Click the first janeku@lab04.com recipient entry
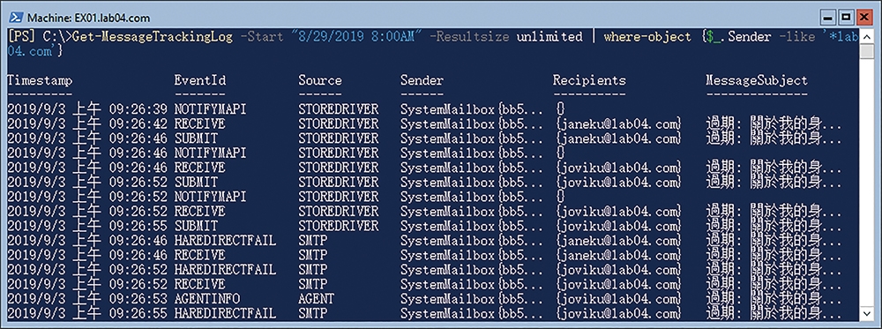The height and width of the screenshot is (329, 882). pyautogui.click(x=617, y=123)
